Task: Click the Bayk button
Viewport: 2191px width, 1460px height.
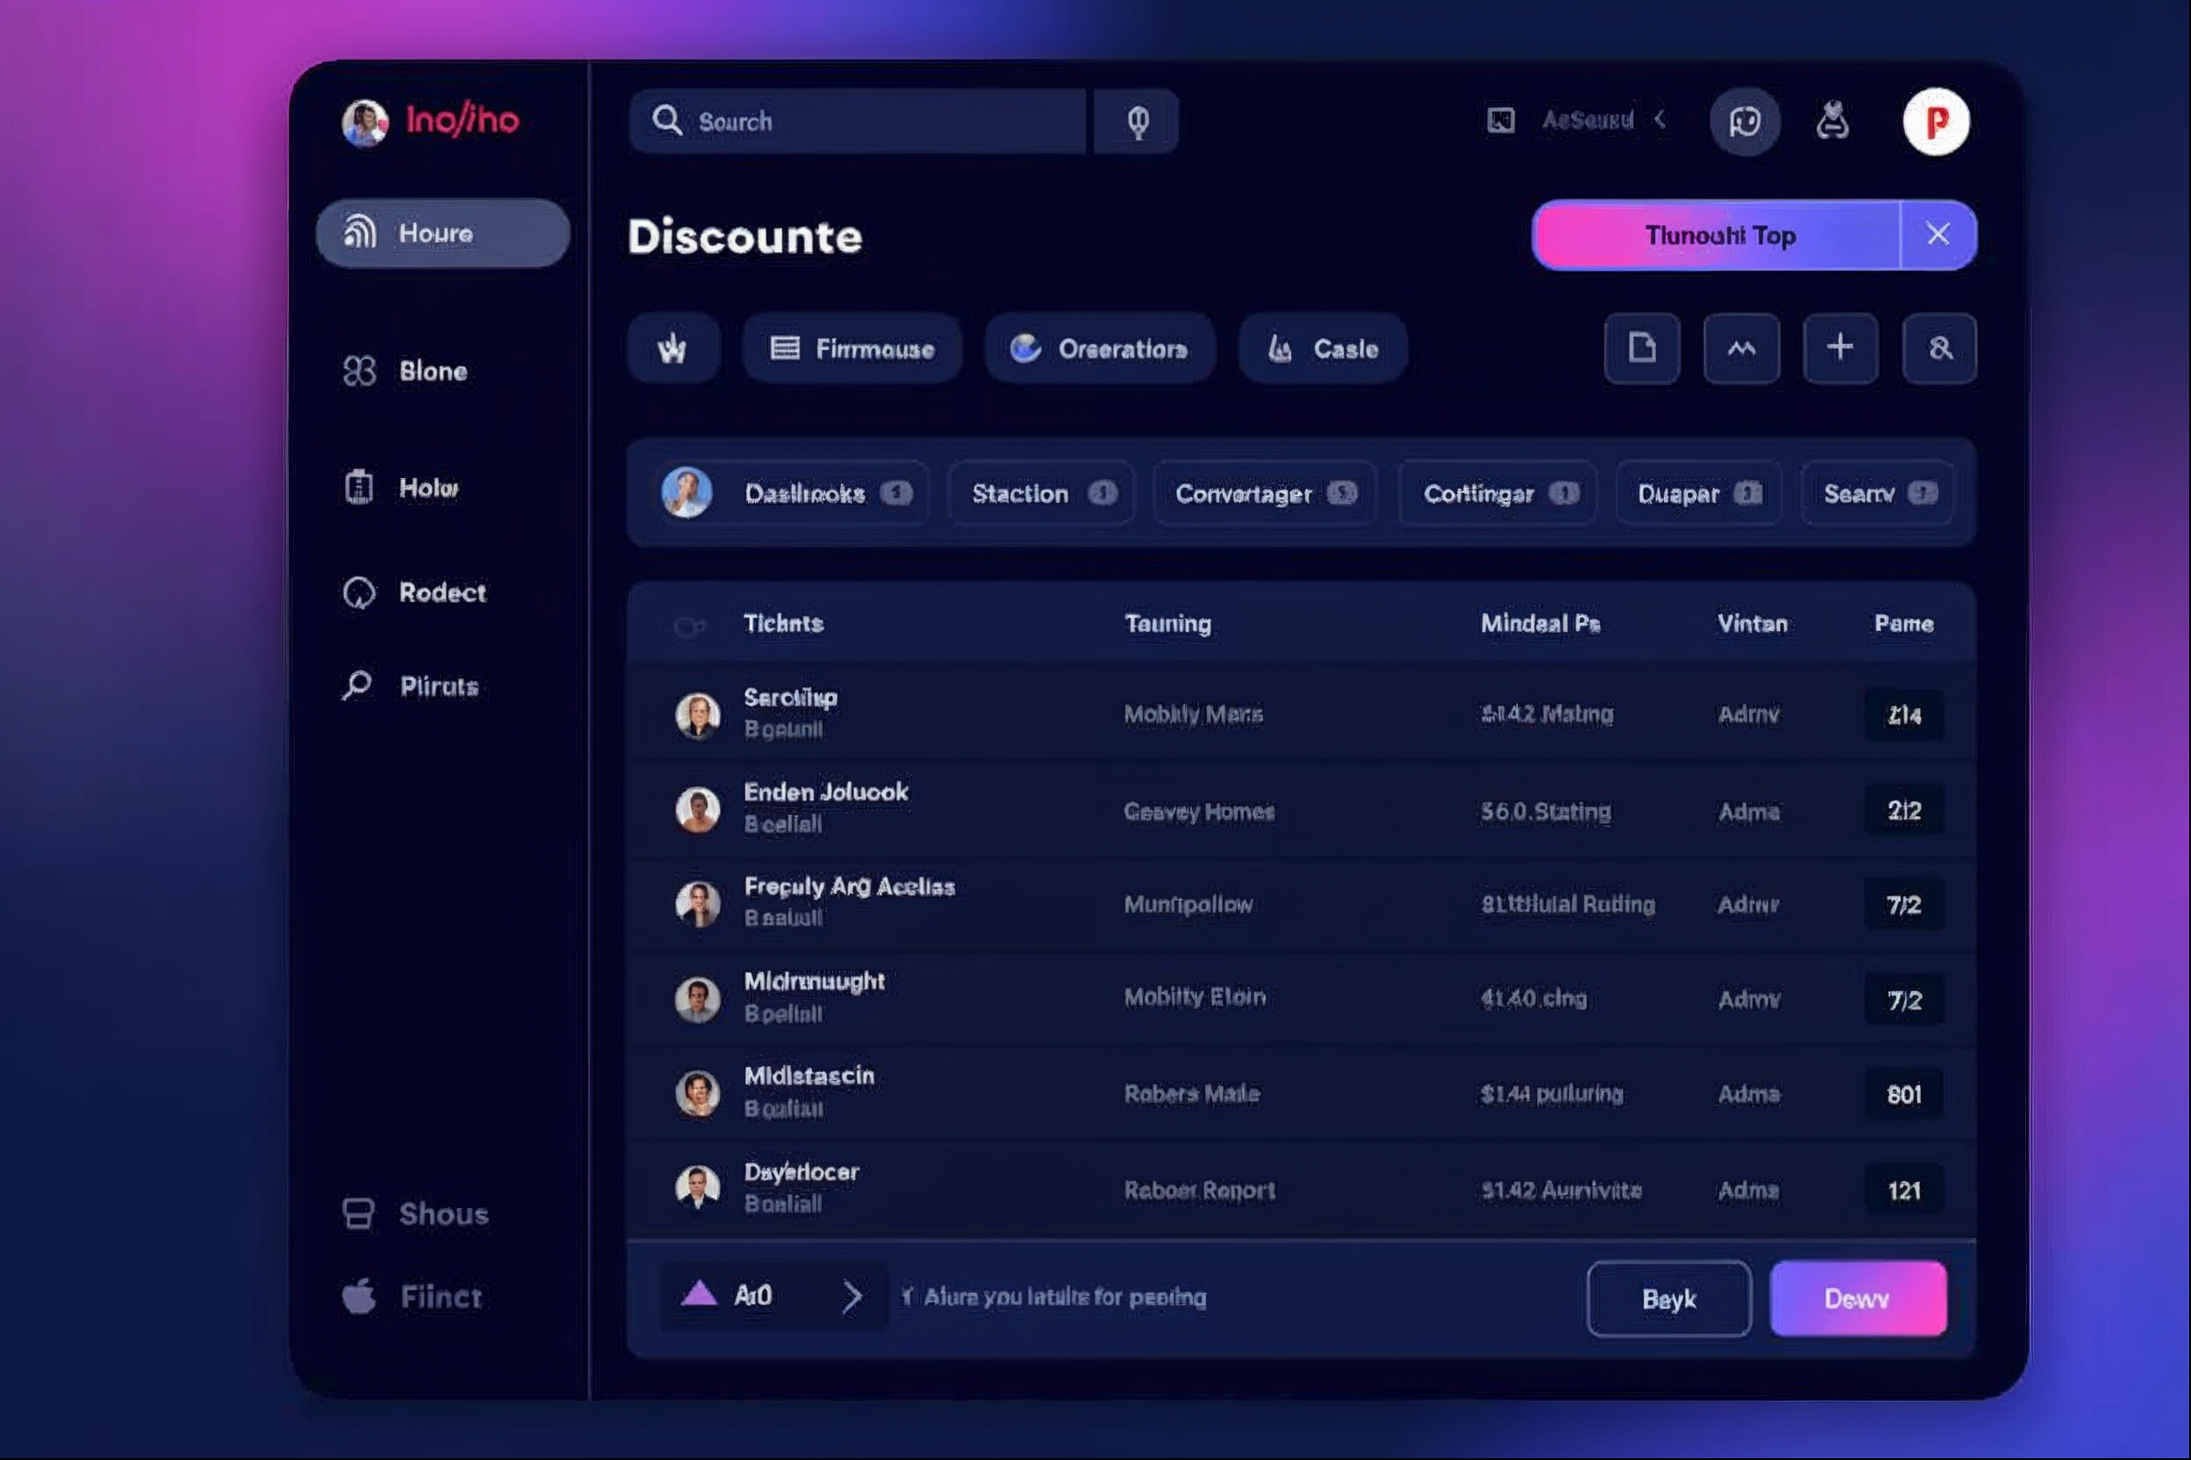Action: [1668, 1299]
